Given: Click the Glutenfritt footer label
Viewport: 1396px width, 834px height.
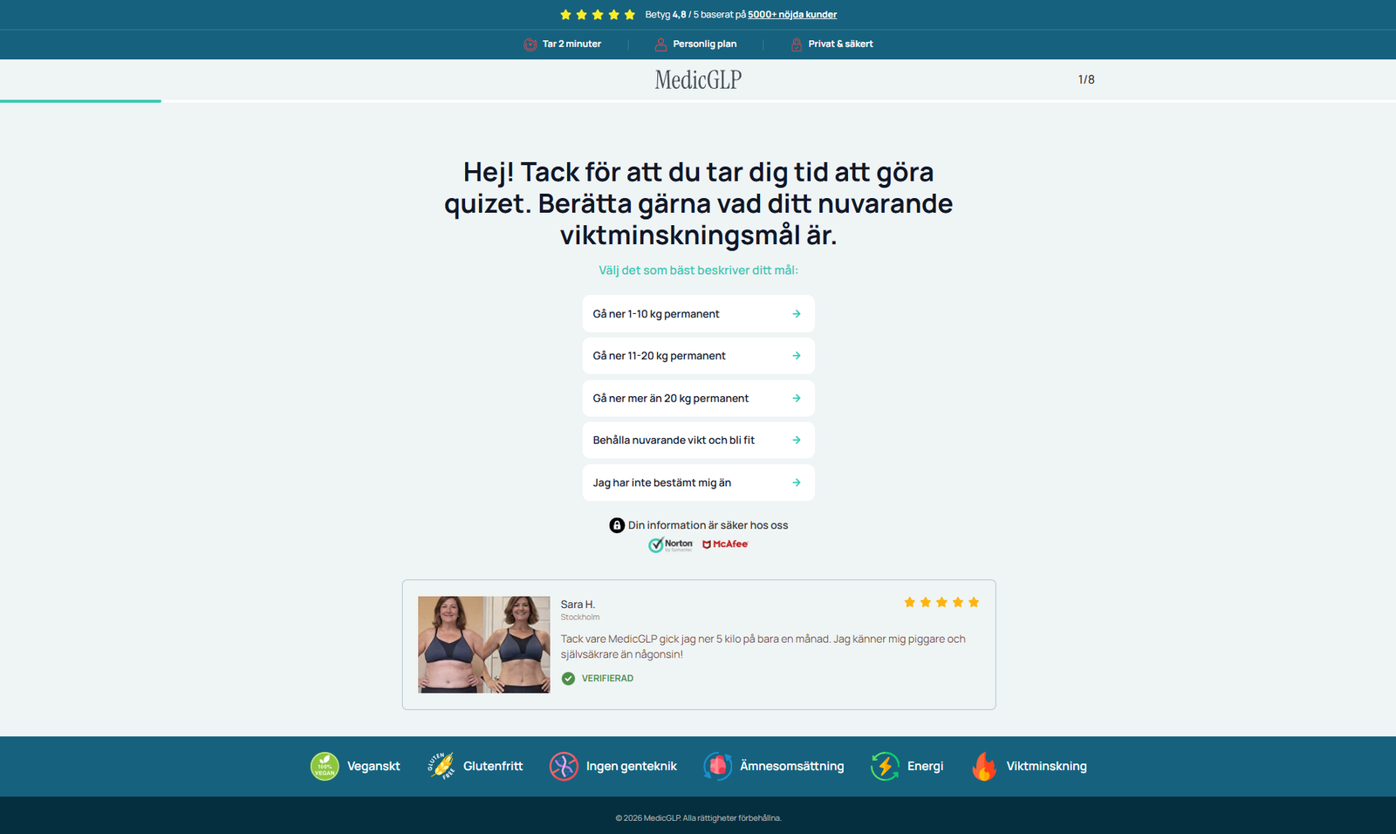Looking at the screenshot, I should pos(493,766).
